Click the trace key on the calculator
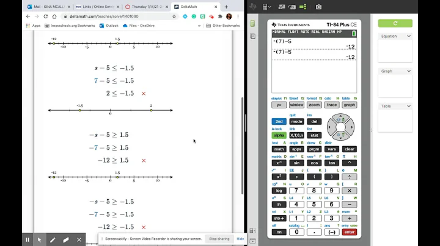 click(x=332, y=105)
